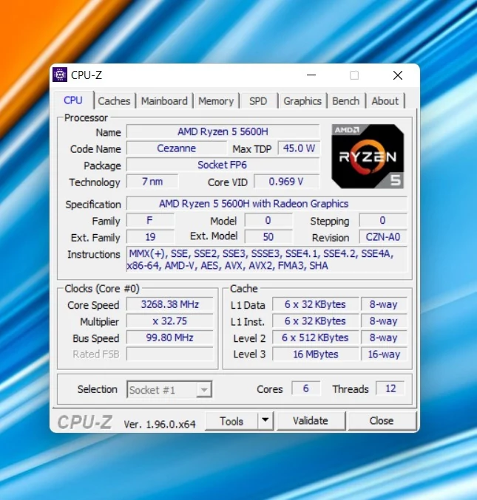
Task: Click the Level 3 associativity 16-way
Action: pos(384,355)
